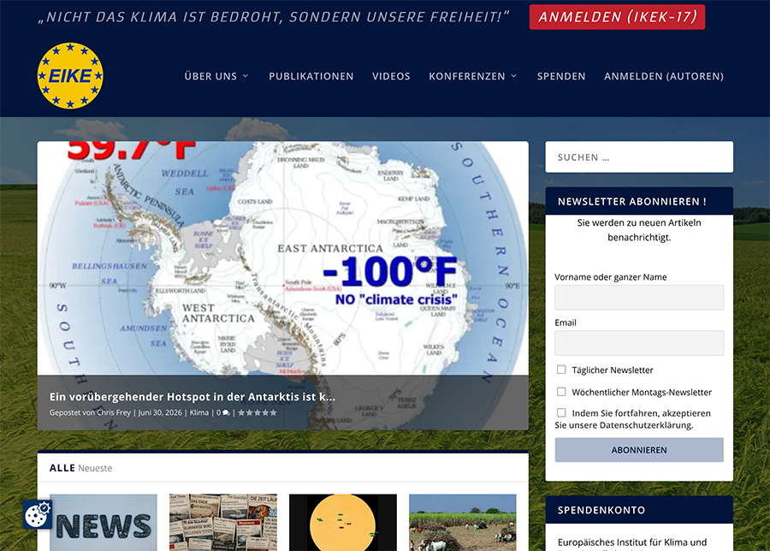770x551 pixels.
Task: Click the Newsletter abonnieren ! heading
Action: tap(632, 201)
